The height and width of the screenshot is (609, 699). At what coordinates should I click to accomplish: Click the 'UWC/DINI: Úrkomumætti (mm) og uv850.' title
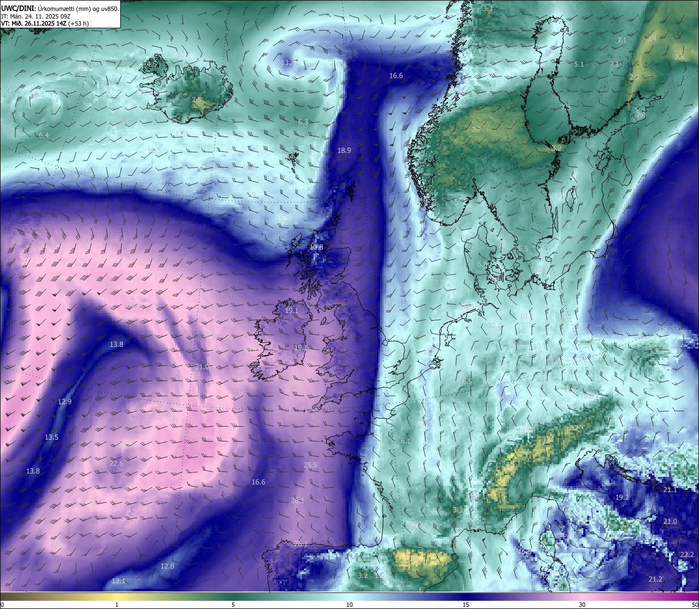point(60,8)
